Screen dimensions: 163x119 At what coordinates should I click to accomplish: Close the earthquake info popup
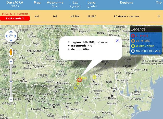(117, 41)
